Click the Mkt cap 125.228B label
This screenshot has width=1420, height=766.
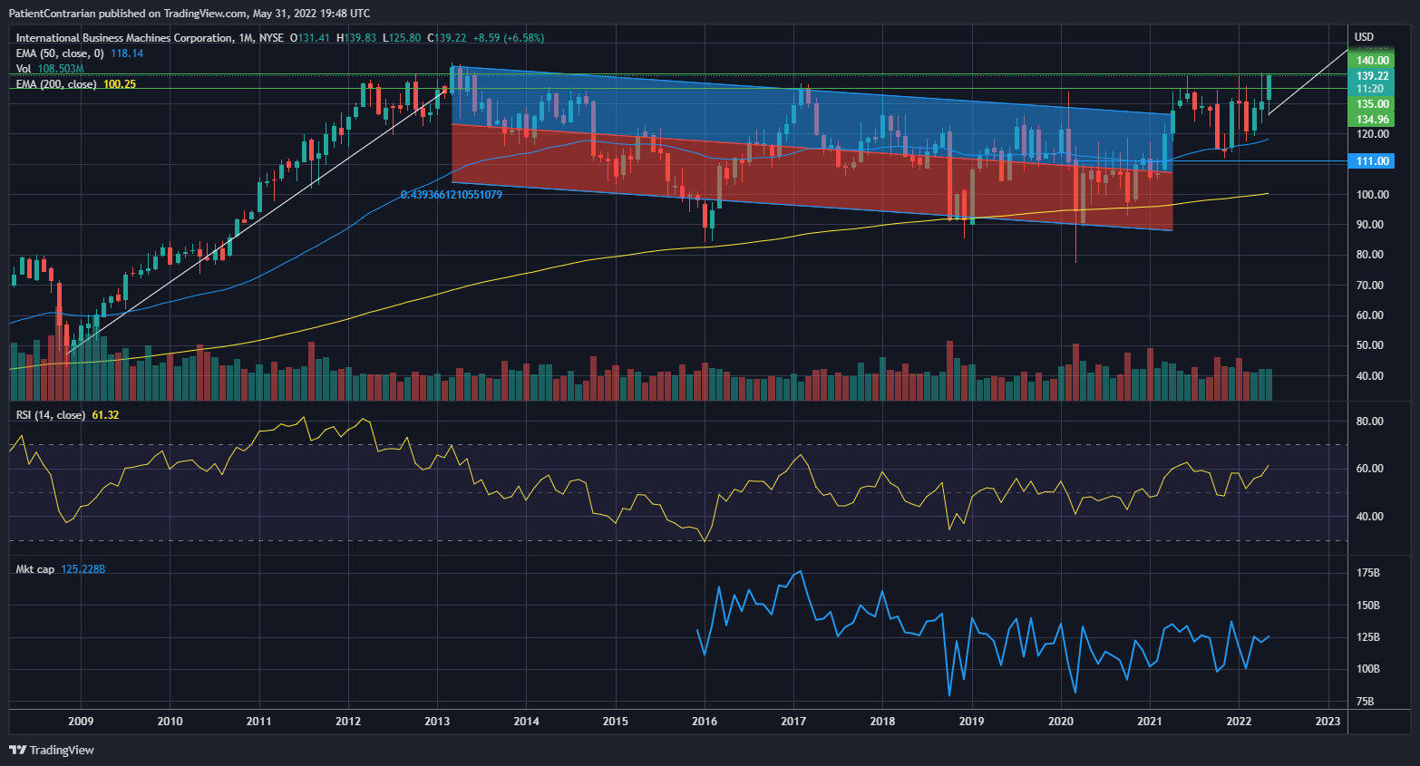pyautogui.click(x=61, y=569)
